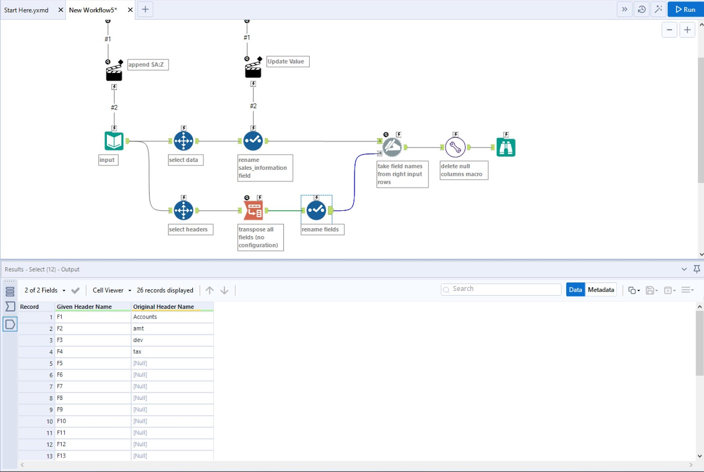Image resolution: width=704 pixels, height=472 pixels.
Task: Select the Formula tool labeled 'rename sales_information field'
Action: click(253, 141)
